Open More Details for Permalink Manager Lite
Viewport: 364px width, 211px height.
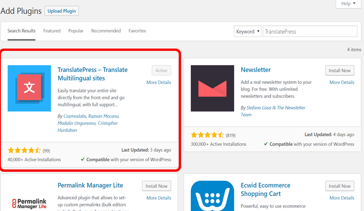(x=159, y=198)
